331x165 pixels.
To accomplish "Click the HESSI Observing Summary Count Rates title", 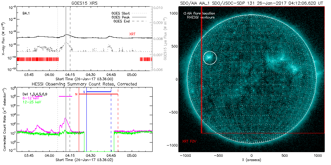I will (x=84, y=84).
